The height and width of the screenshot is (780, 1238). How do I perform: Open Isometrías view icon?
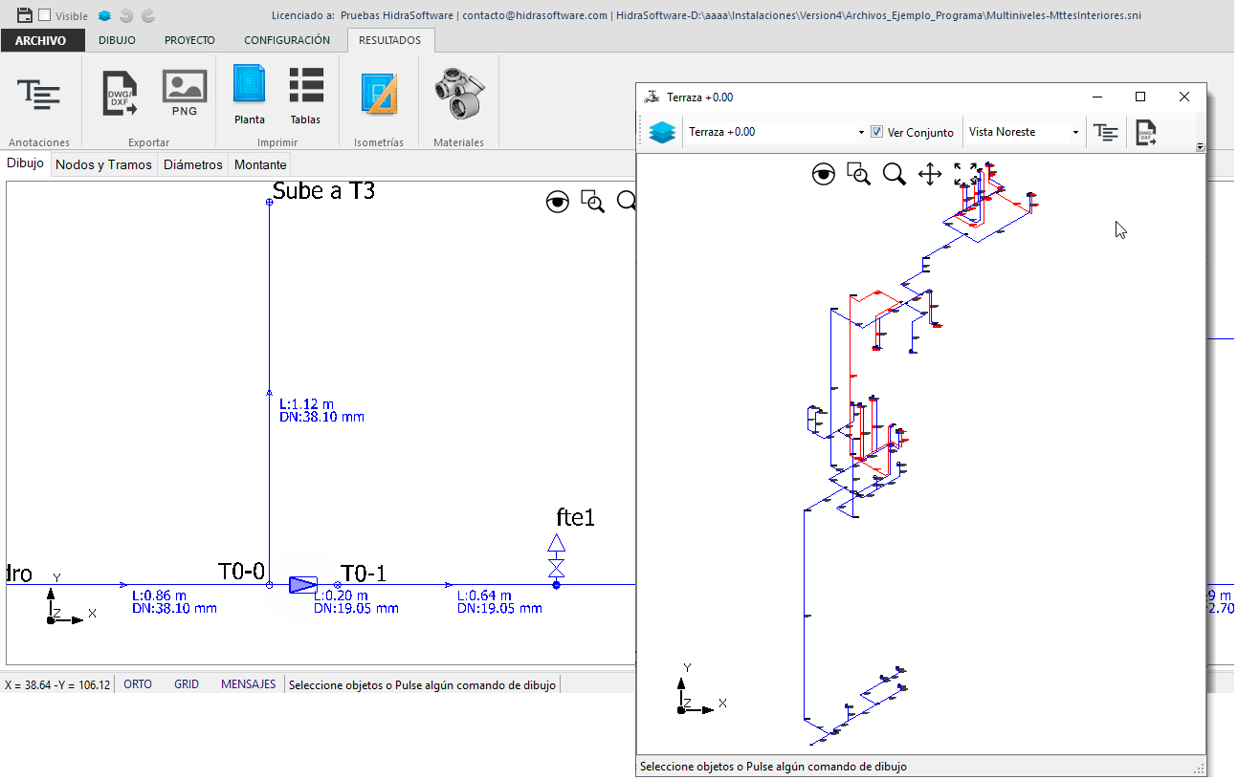coord(379,94)
